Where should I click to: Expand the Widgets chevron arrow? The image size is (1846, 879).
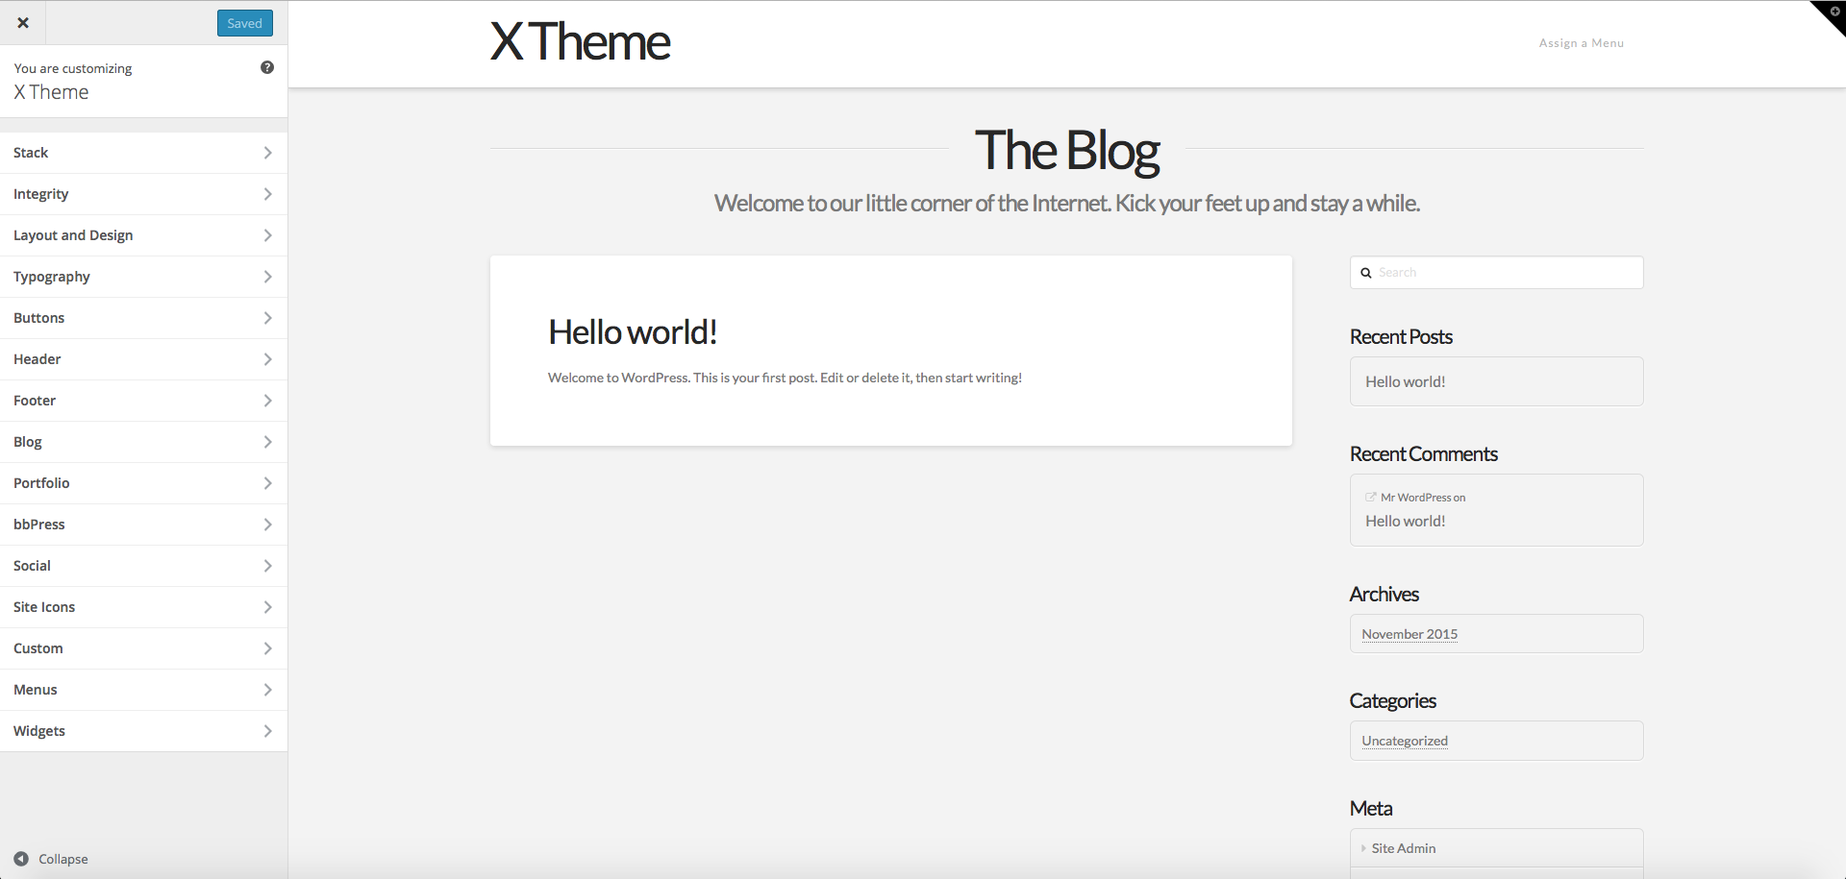tap(267, 731)
